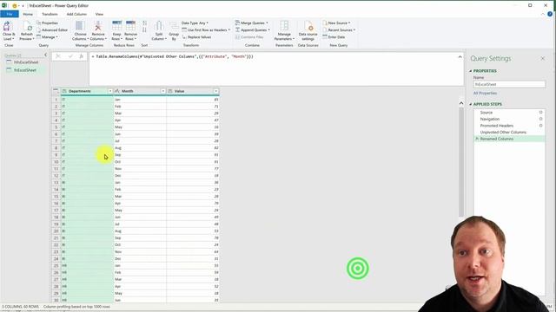The height and width of the screenshot is (312, 556).
Task: Click the Remove Rows icon
Action: coord(130,26)
